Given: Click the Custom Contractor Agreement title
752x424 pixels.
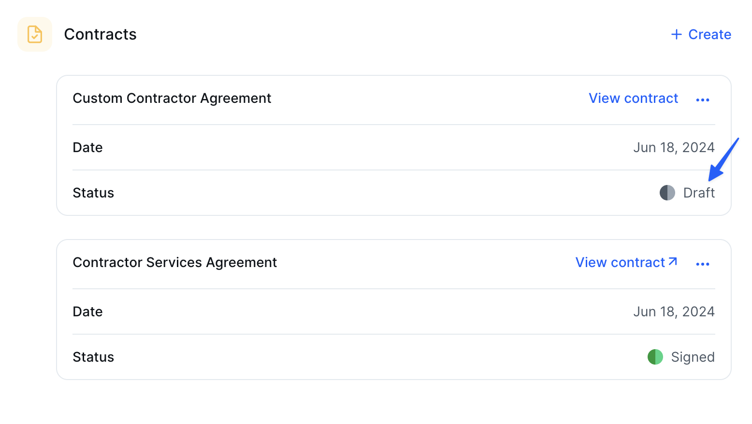Looking at the screenshot, I should (x=172, y=98).
